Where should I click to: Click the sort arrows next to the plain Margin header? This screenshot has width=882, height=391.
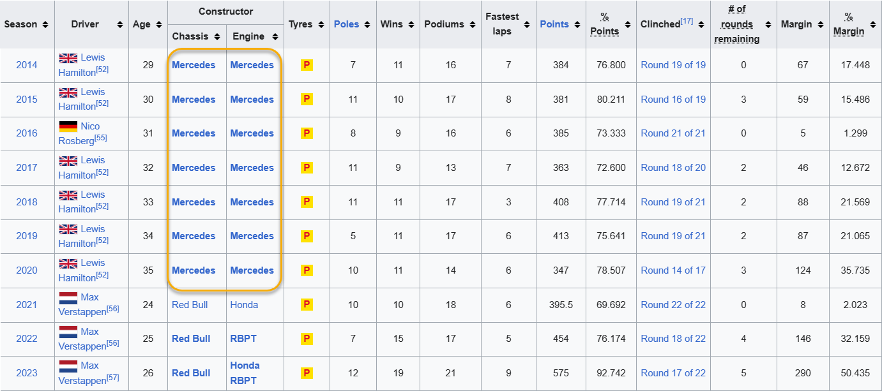820,24
